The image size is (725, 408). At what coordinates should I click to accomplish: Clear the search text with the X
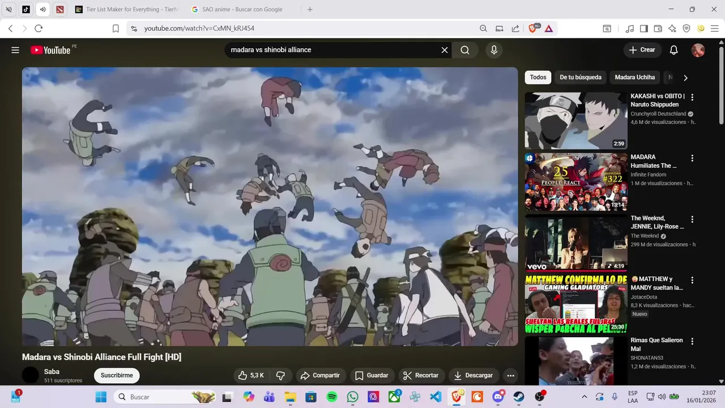pyautogui.click(x=445, y=50)
